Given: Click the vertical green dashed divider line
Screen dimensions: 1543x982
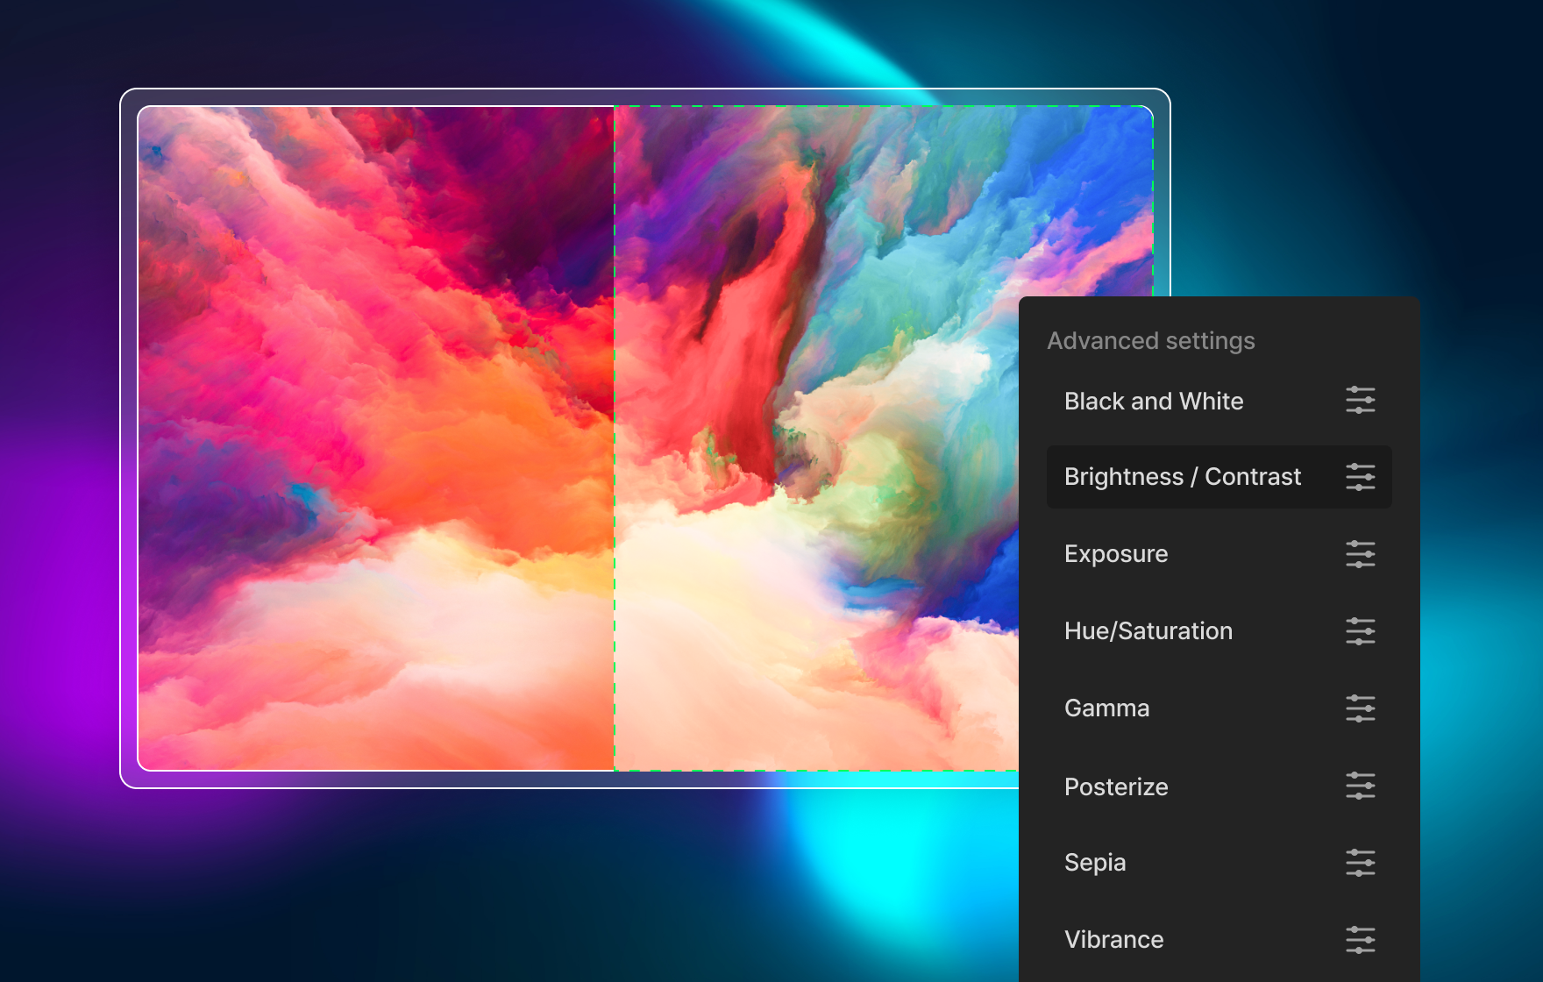Looking at the screenshot, I should point(615,438).
